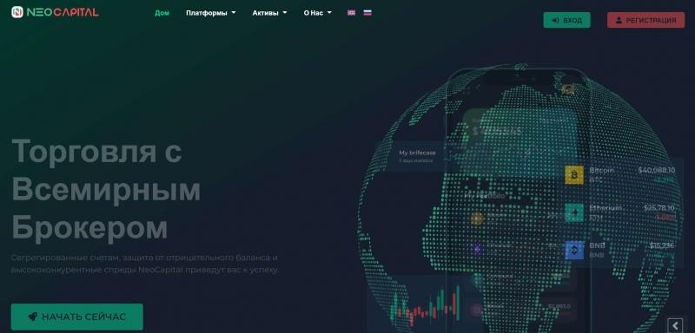This screenshot has width=695, height=333.
Task: Click the Ethereum coin icon
Action: click(574, 212)
